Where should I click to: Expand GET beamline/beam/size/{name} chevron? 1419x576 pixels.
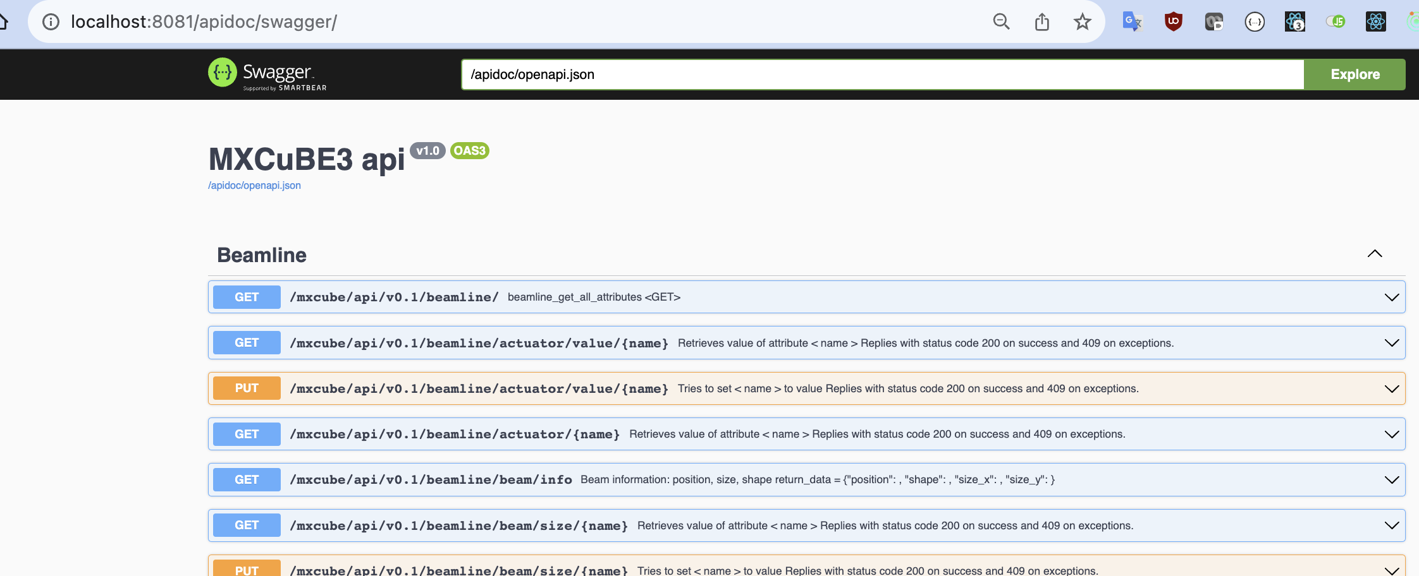pyautogui.click(x=1392, y=525)
